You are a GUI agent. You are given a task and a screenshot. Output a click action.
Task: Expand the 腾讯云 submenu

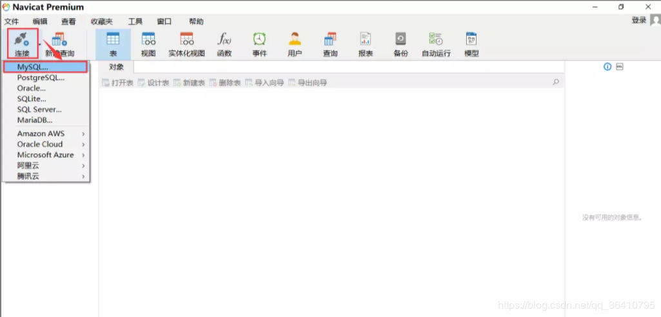pyautogui.click(x=46, y=177)
